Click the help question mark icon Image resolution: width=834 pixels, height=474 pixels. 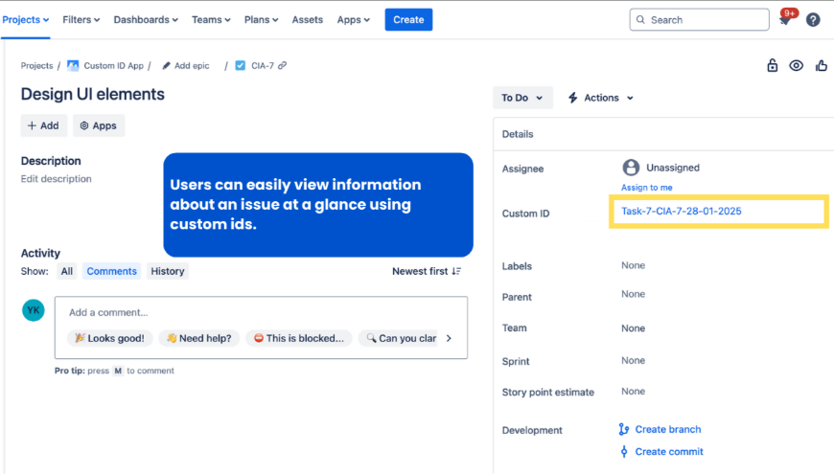click(x=813, y=20)
